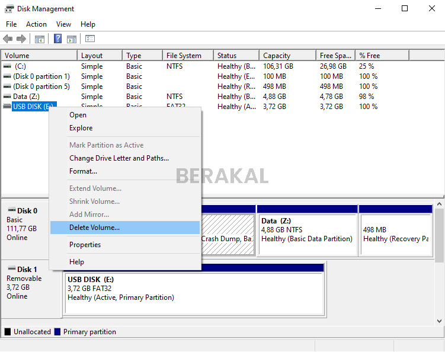
Task: Click the Back arrow toolbar icon
Action: click(8, 39)
